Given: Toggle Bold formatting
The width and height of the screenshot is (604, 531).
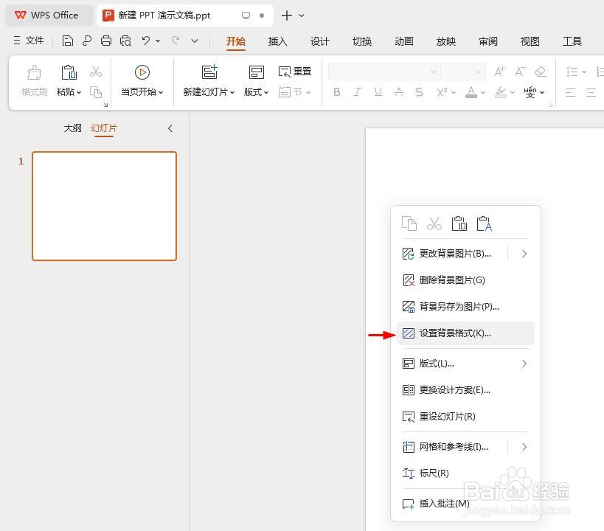Looking at the screenshot, I should [337, 92].
